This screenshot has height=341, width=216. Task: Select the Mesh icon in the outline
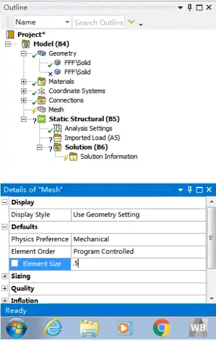tap(41, 109)
